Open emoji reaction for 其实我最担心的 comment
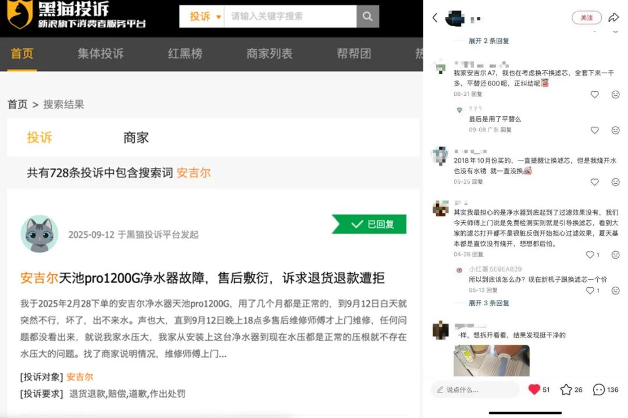Screen dimensions: 628x418 [616, 255]
